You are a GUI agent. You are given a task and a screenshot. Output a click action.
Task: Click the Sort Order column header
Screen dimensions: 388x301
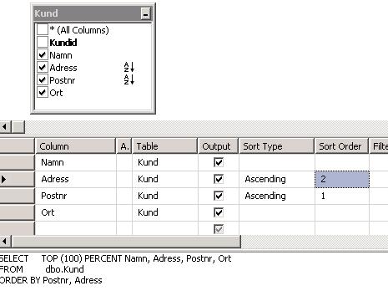click(x=341, y=146)
